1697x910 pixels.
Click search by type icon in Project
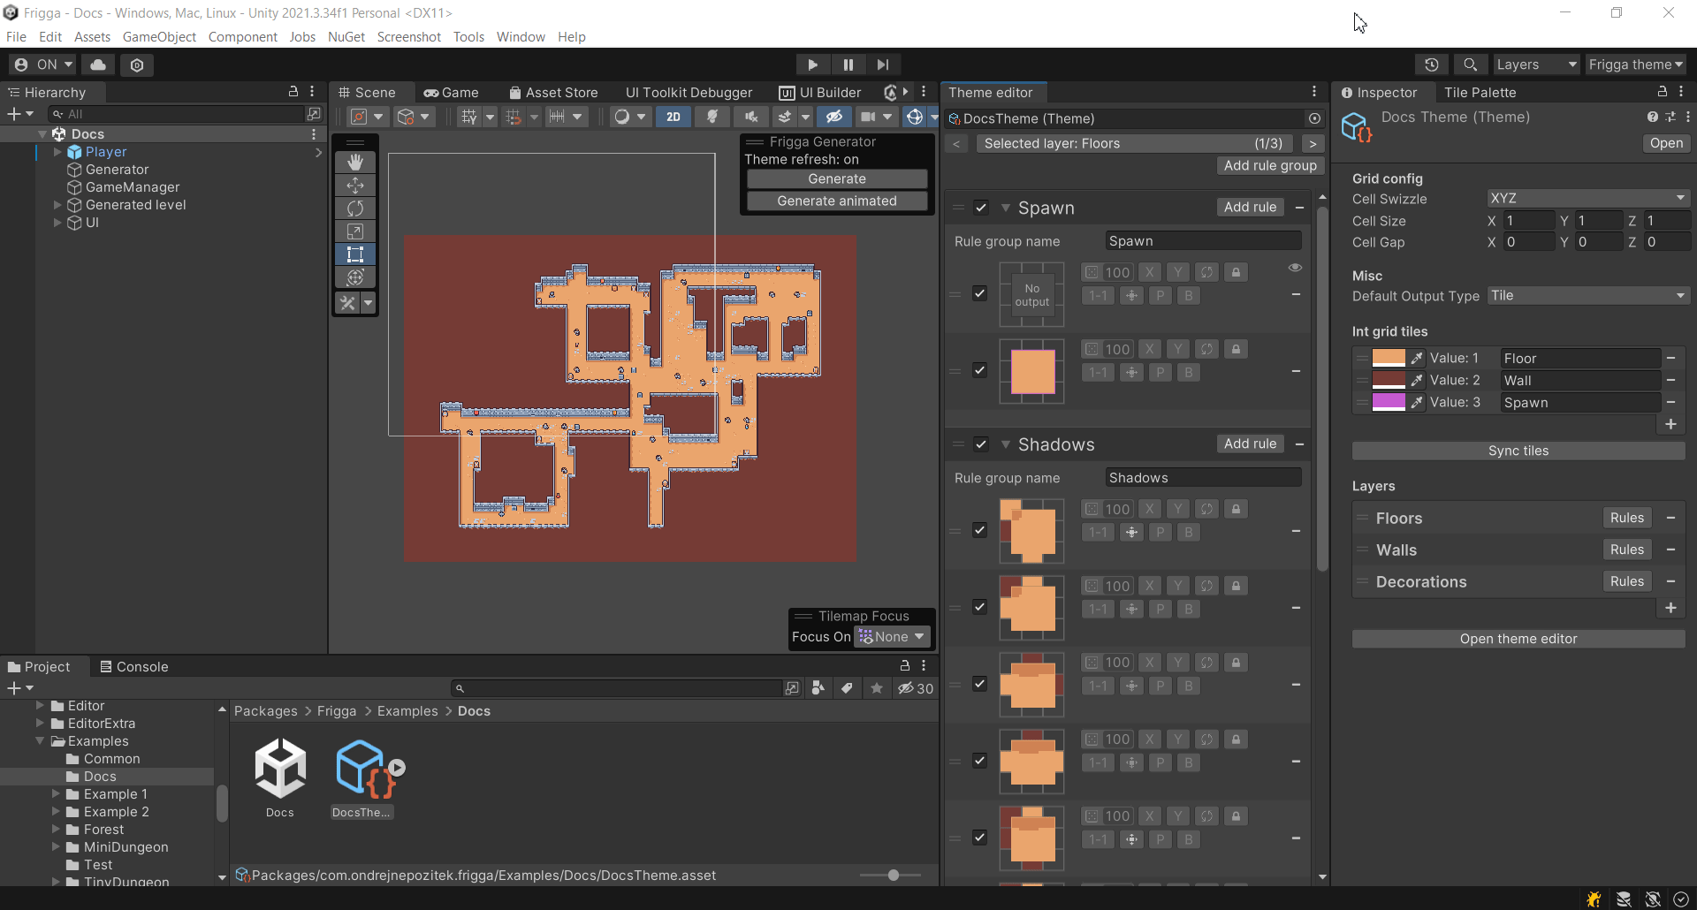coord(818,688)
